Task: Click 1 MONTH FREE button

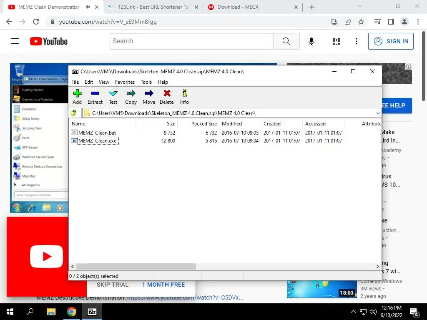Action: 163,285
